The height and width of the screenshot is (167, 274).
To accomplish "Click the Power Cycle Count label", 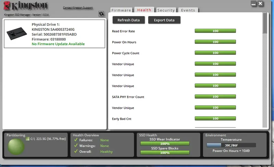I will [x=126, y=53].
